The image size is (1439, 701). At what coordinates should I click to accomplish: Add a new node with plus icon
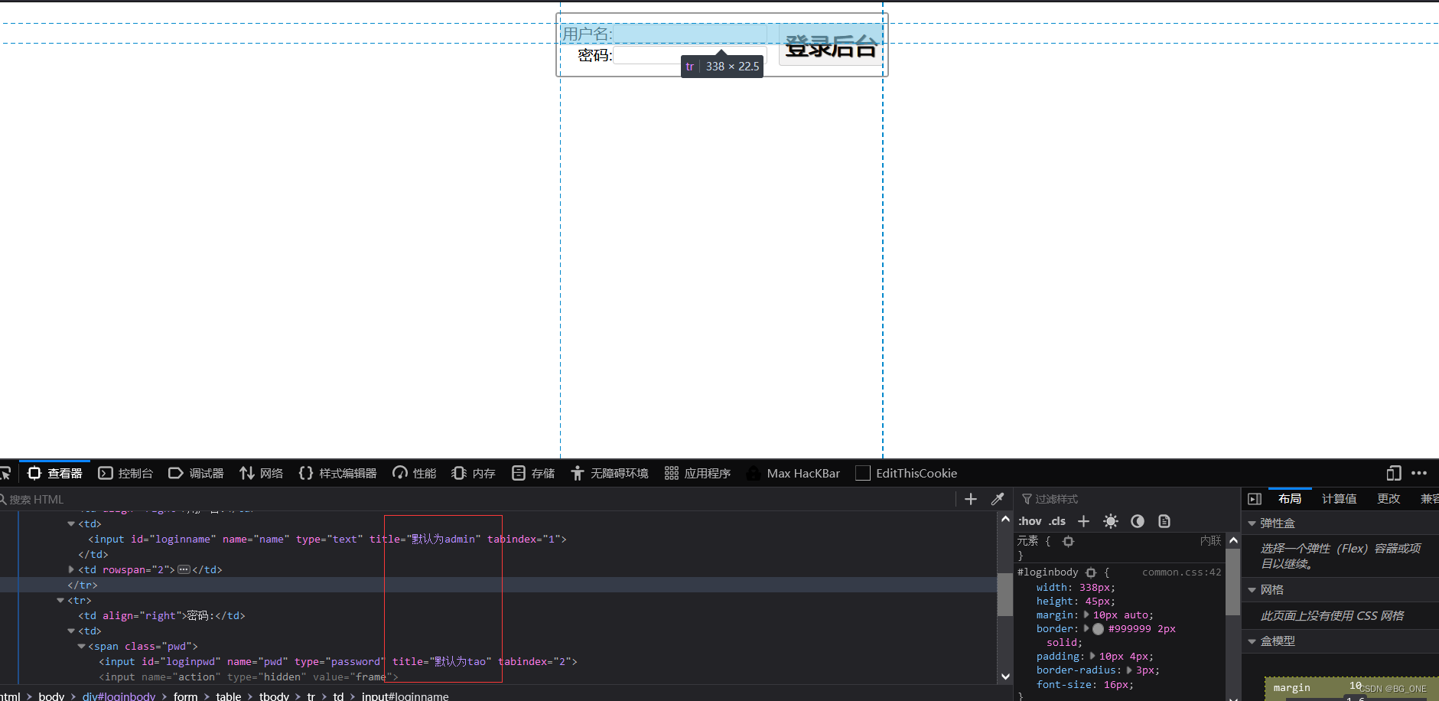coord(971,499)
